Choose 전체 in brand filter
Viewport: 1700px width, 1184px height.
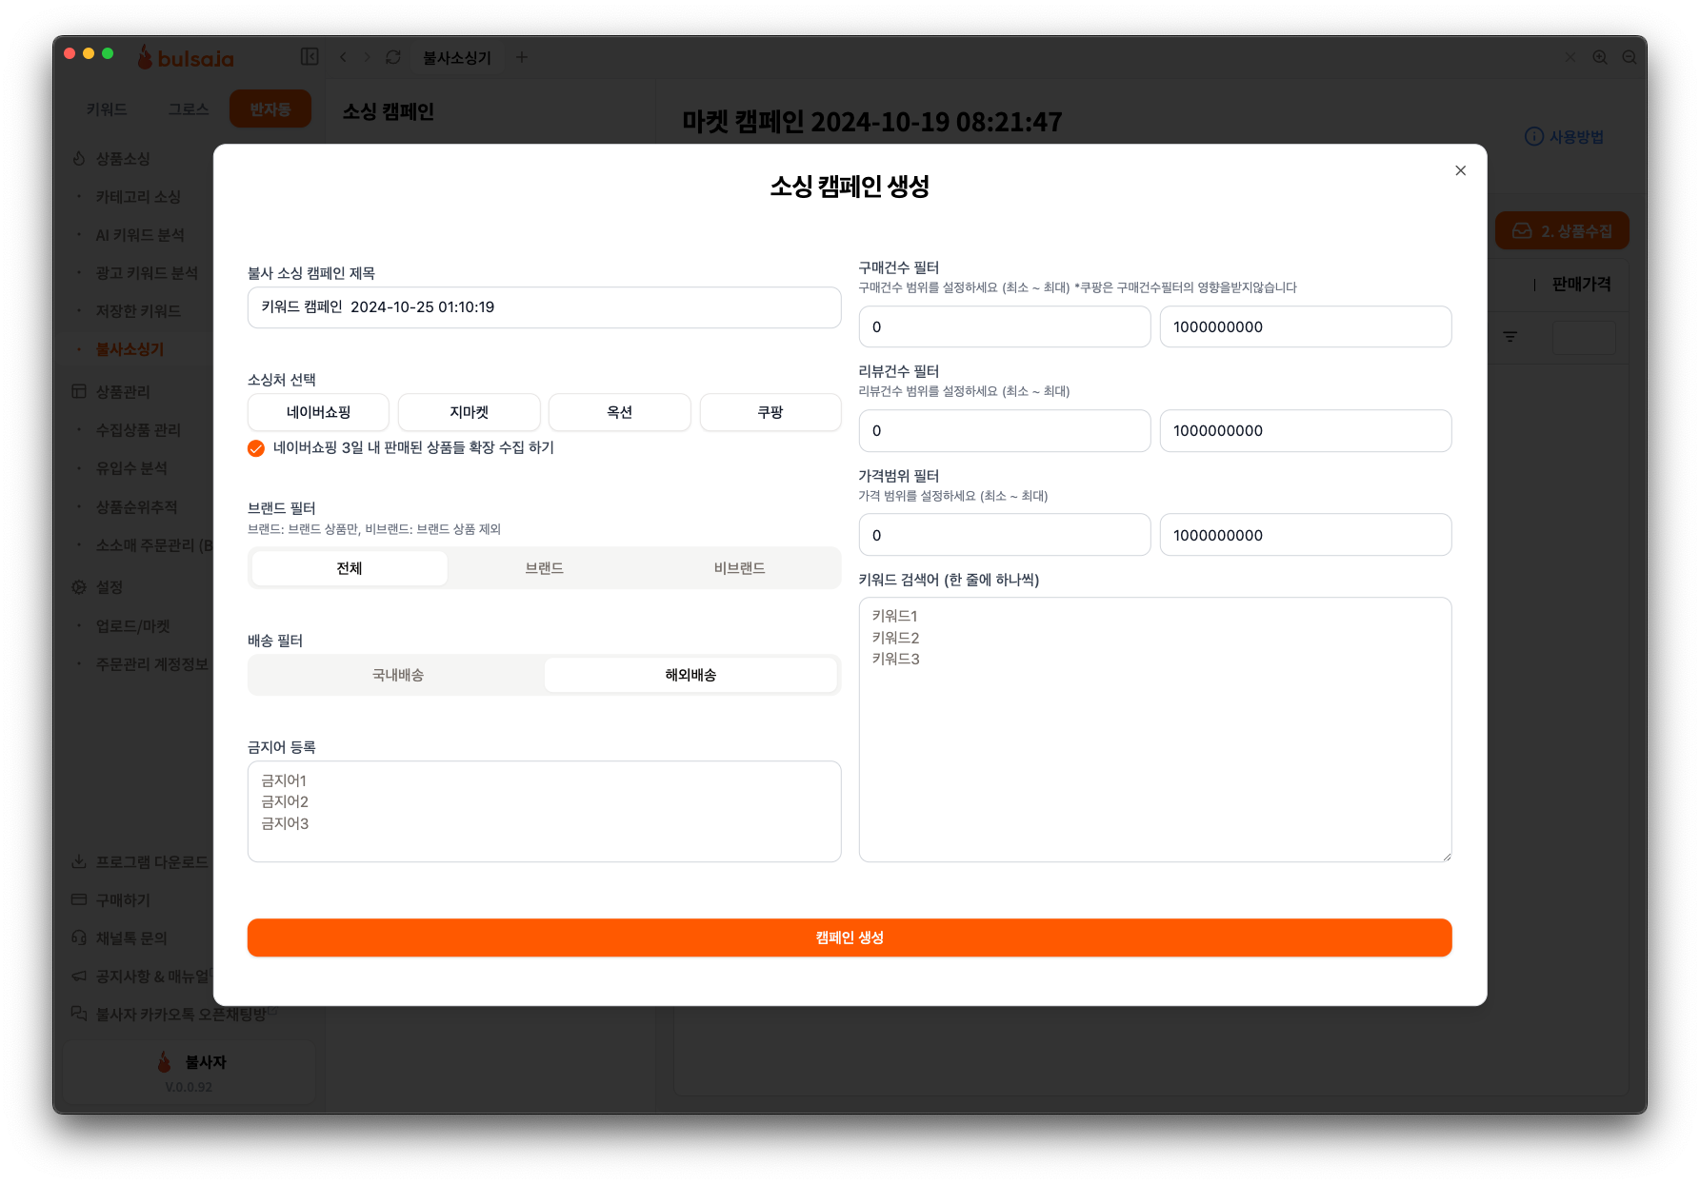350,568
